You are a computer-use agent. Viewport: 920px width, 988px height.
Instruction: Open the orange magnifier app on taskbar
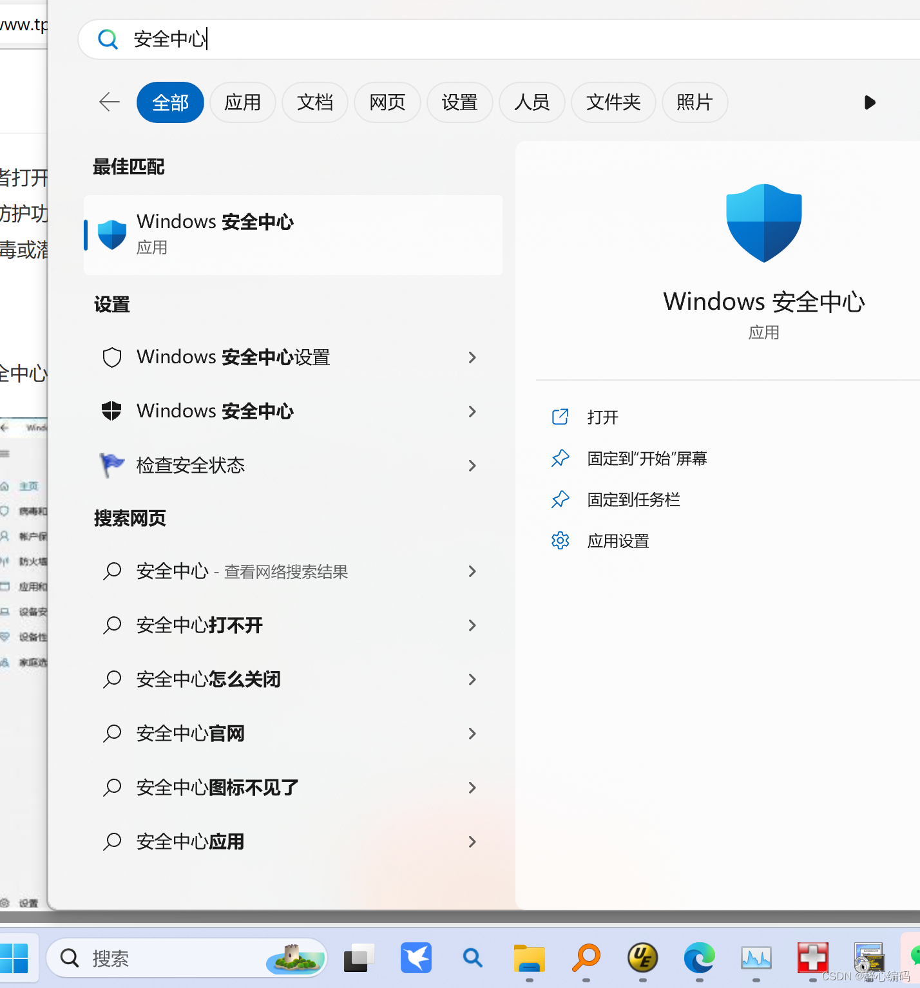[586, 958]
